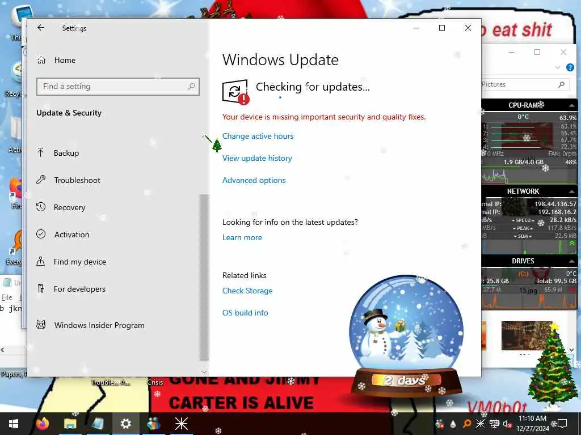Click the Troubleshoot wrench icon

coord(41,180)
